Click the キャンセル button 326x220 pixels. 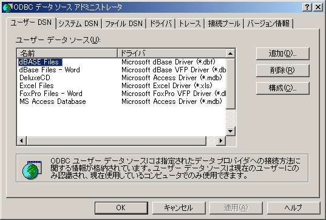[179, 208]
